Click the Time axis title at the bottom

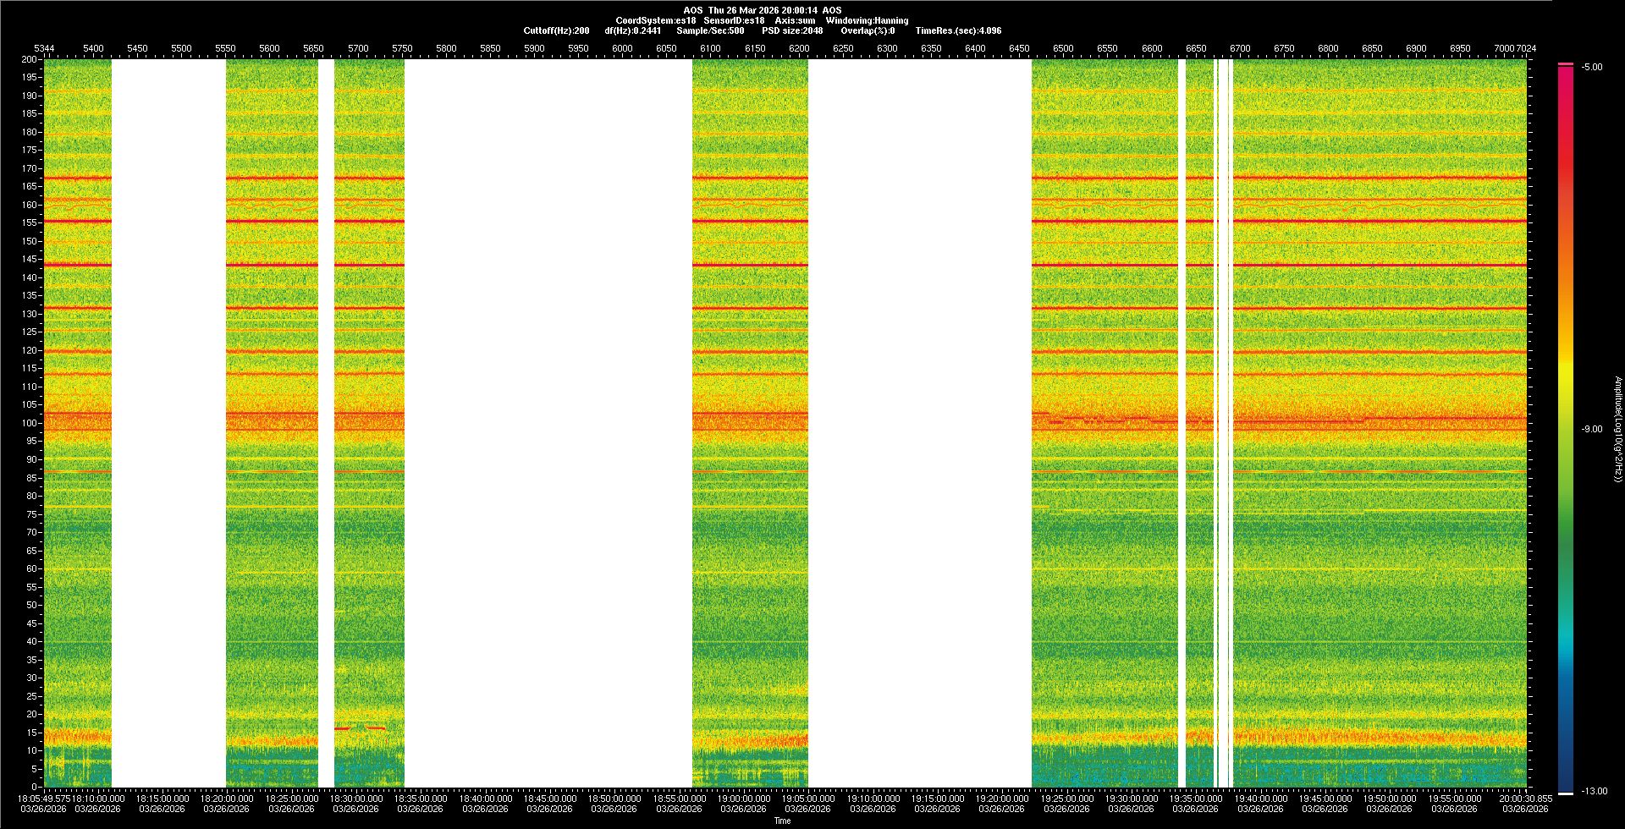tap(782, 821)
